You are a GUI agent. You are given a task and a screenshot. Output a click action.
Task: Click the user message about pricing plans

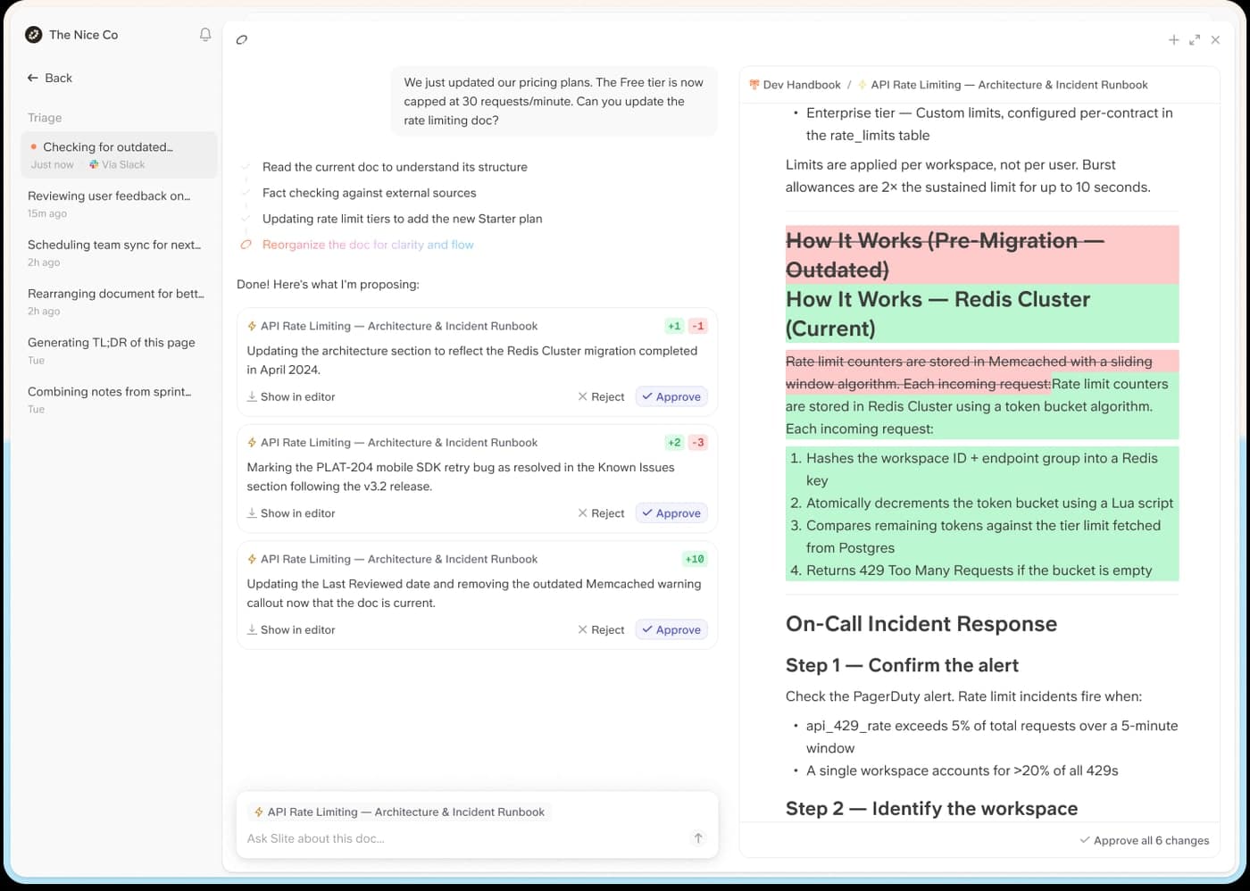554,101
